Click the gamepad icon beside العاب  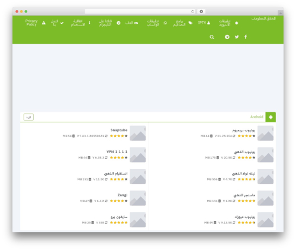pyautogui.click(x=136, y=23)
